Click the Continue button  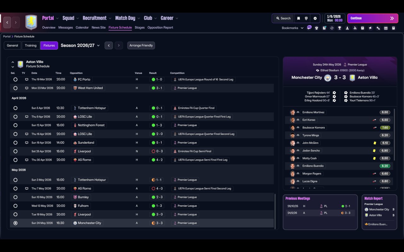(x=372, y=18)
